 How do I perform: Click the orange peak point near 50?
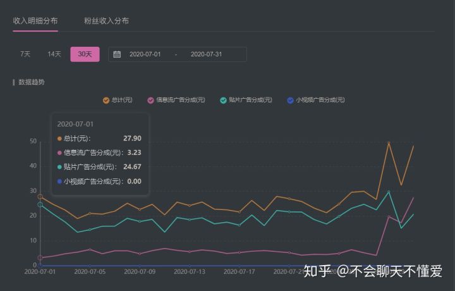389,143
